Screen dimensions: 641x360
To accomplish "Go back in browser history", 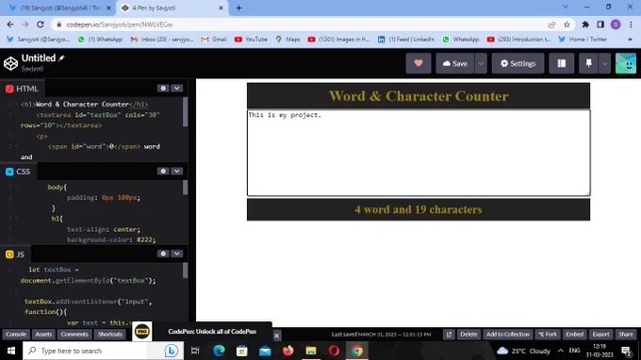I will pos(10,25).
